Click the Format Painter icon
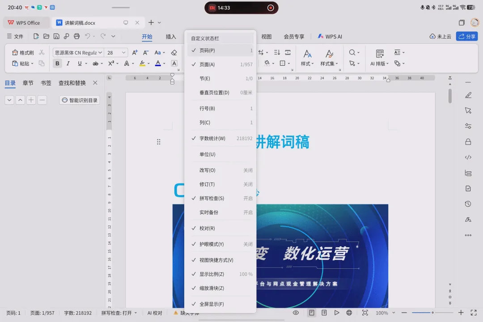483x322 pixels. pos(15,52)
